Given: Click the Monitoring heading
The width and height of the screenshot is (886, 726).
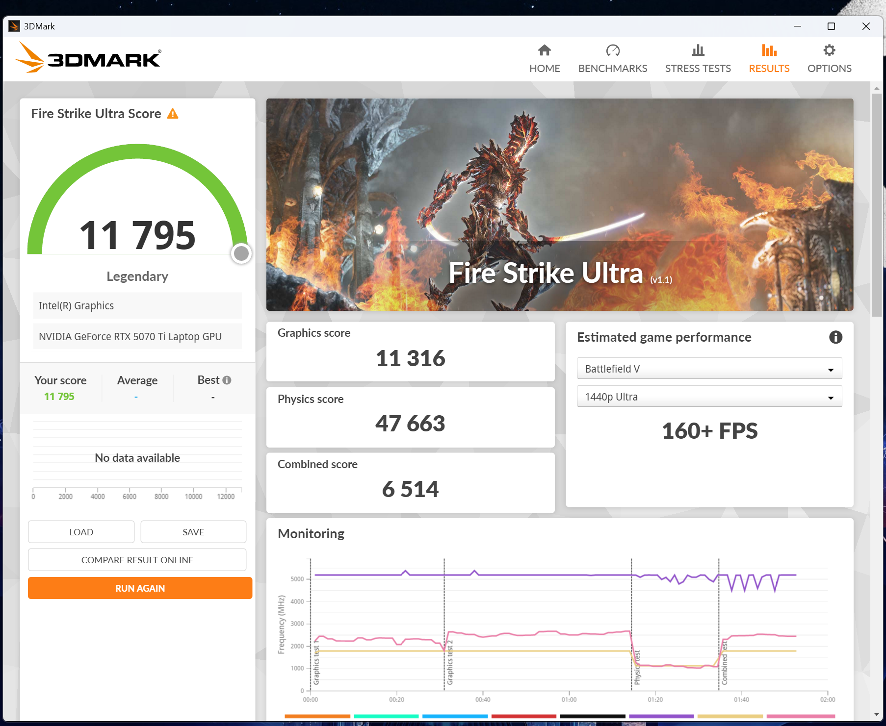Looking at the screenshot, I should pos(311,534).
